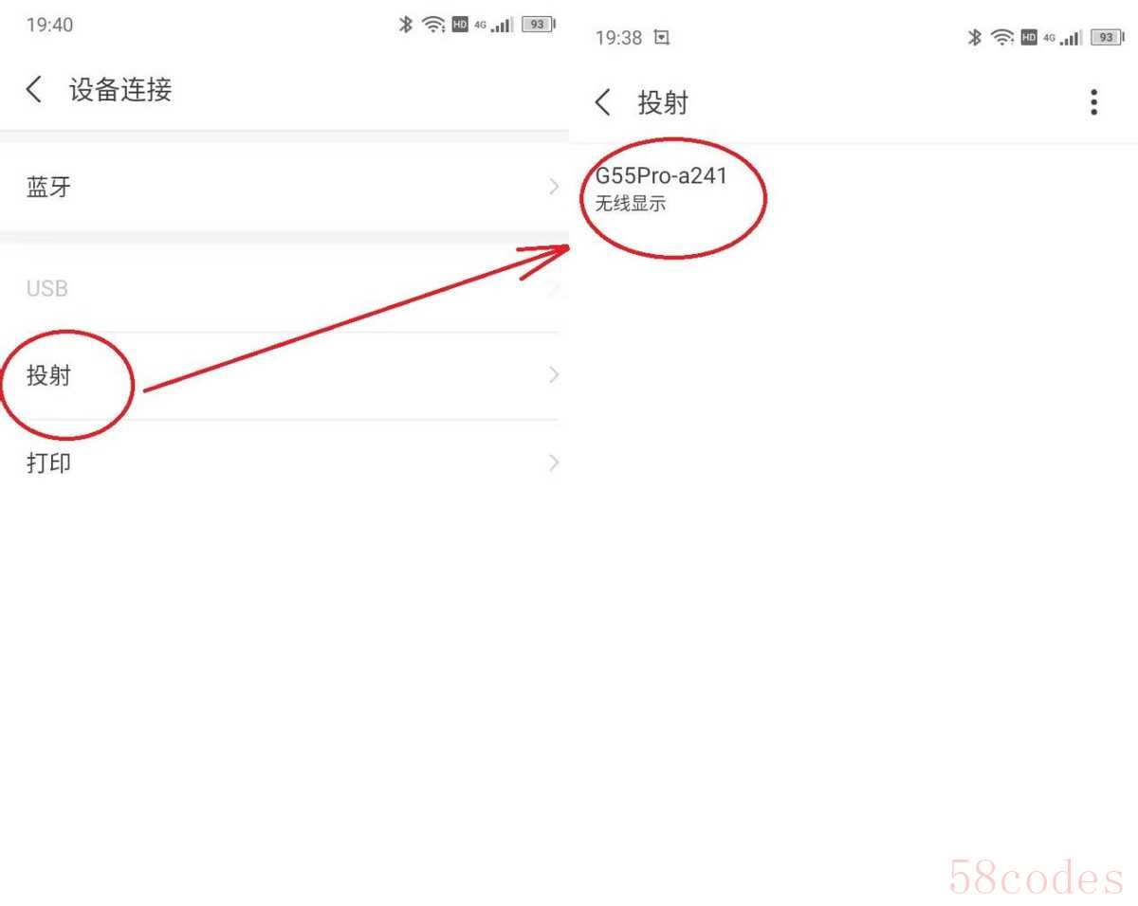The height and width of the screenshot is (906, 1138).
Task: Open the 蓝牙 settings entry
Action: (x=284, y=187)
